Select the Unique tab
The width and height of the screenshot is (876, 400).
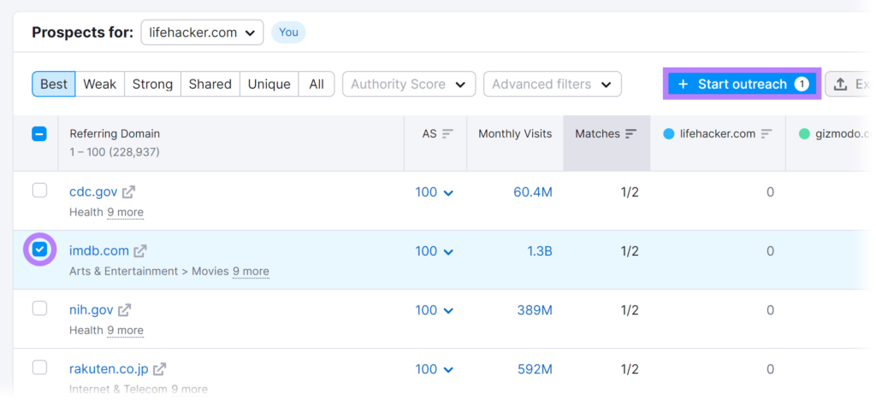point(269,85)
